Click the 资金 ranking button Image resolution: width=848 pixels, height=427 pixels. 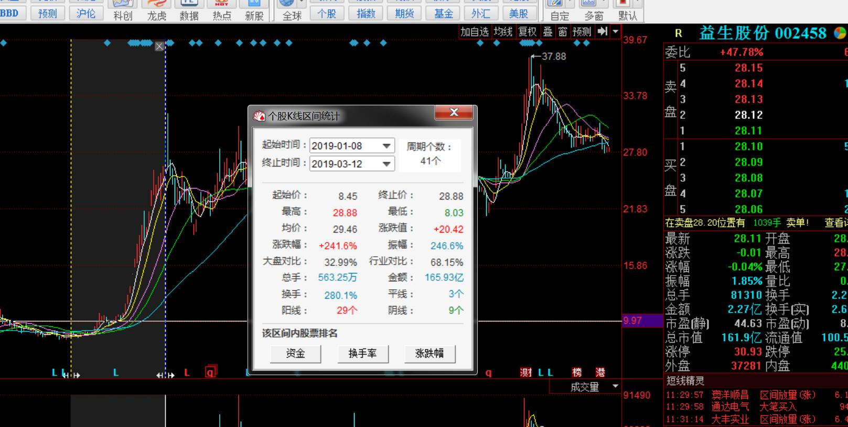(x=295, y=354)
